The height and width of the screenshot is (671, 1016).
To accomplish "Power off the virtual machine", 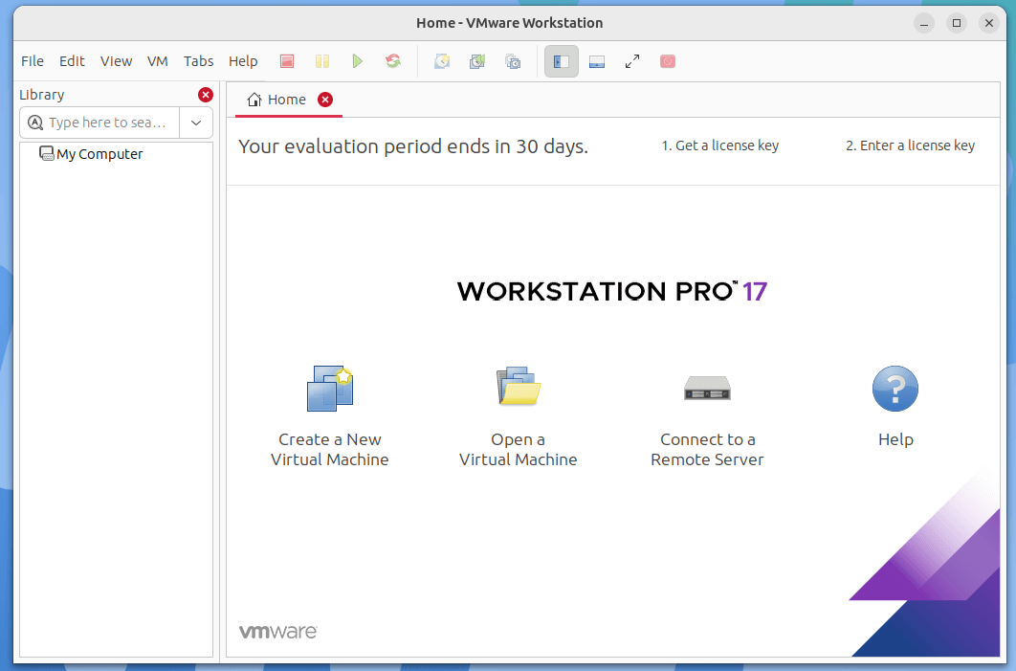I will point(286,60).
